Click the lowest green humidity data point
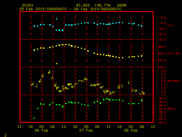Image resolution: width=182 pixels, height=137 pixels. coord(34,118)
